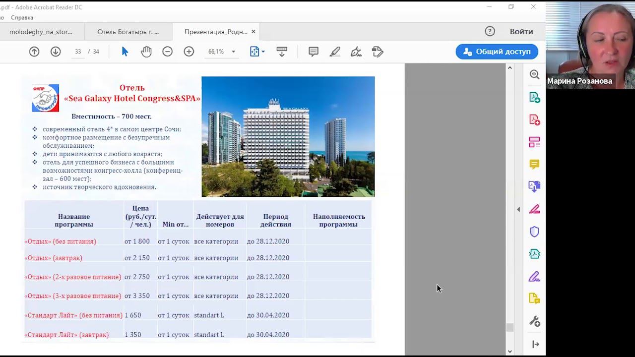The image size is (635, 357).
Task: Open the search magnifier in right pane
Action: coord(534,74)
